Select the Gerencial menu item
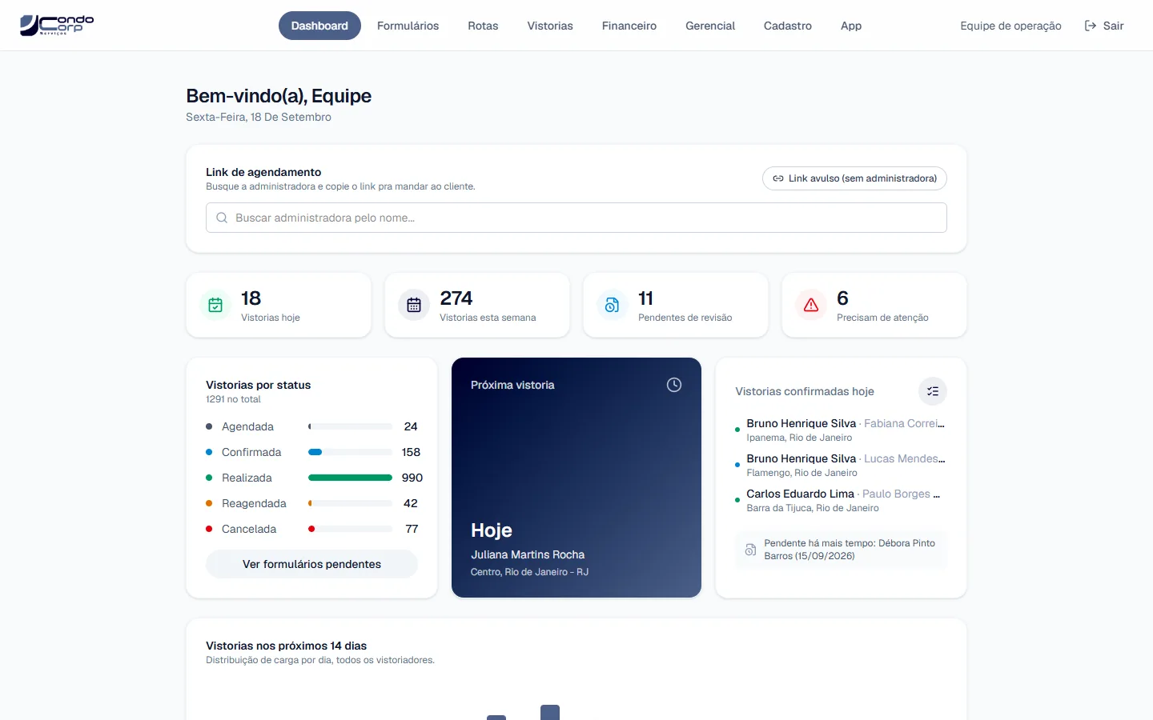The height and width of the screenshot is (720, 1153). 710,26
